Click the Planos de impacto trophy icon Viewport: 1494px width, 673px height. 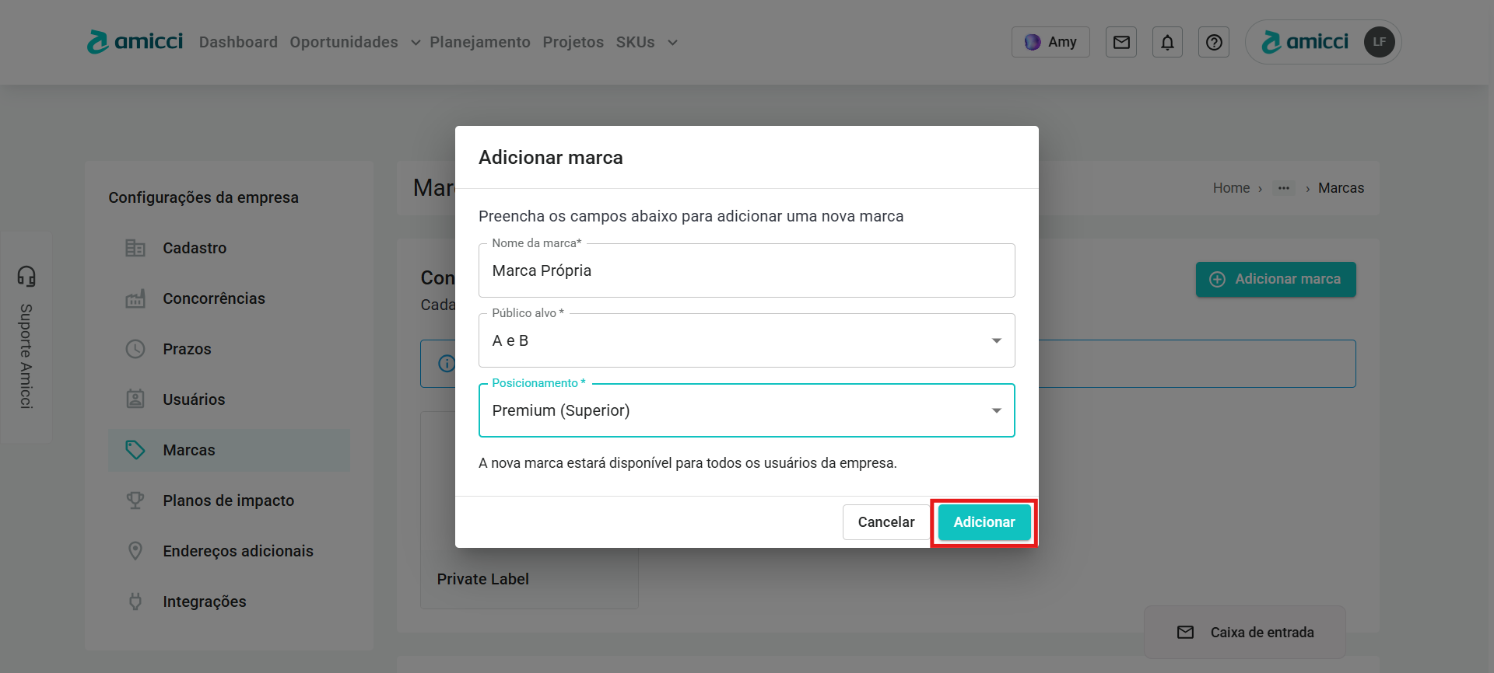[135, 500]
